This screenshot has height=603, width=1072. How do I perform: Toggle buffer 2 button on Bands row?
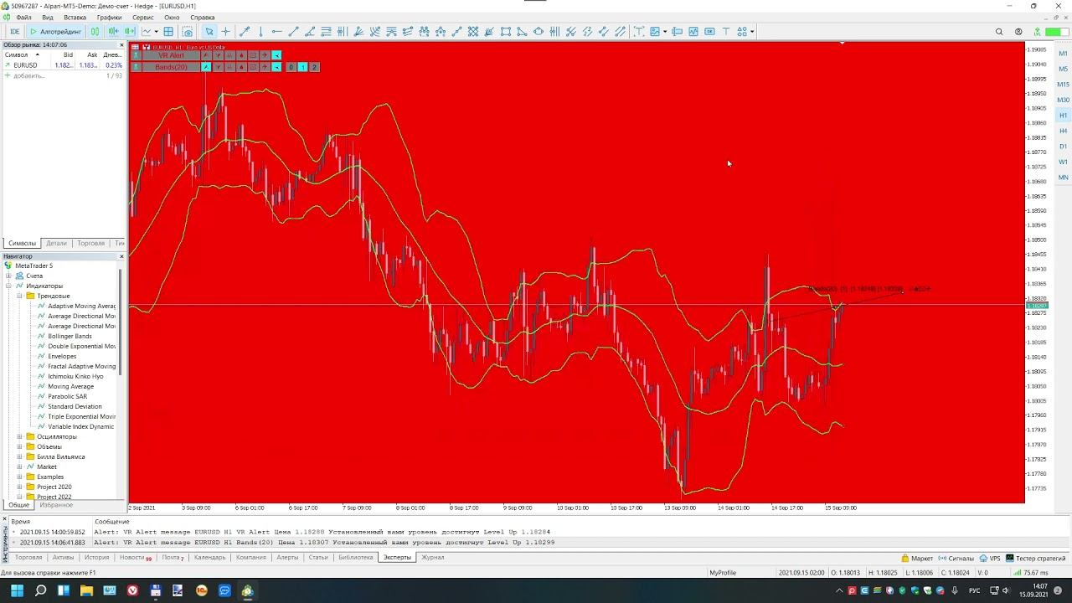click(x=315, y=67)
